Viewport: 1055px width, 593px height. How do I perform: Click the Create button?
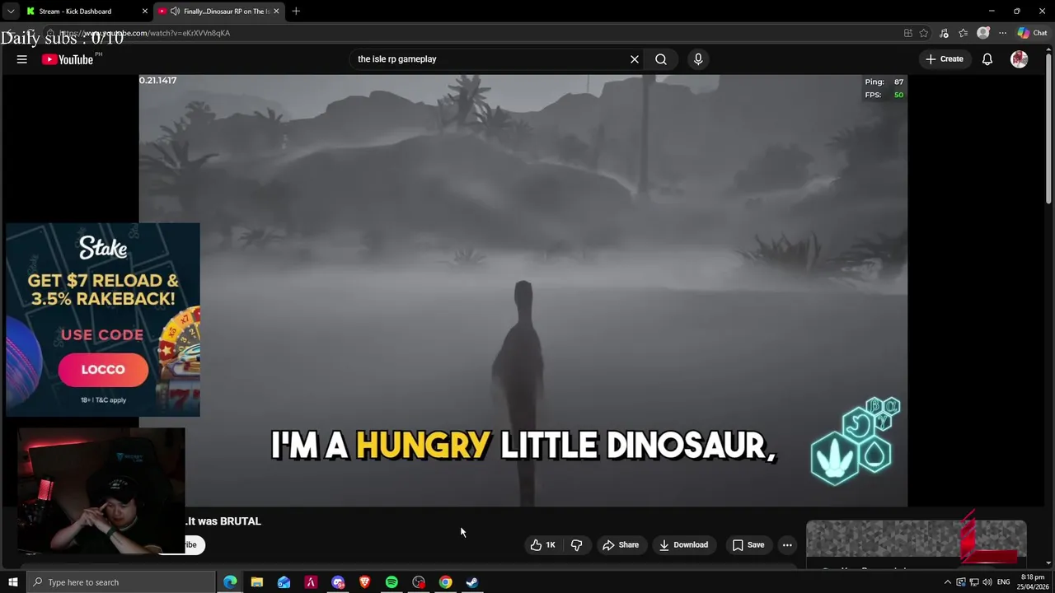click(x=945, y=59)
